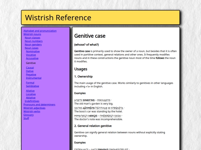Go to Noun cases page
Viewport: 201px width, 150px height.
click(x=32, y=48)
